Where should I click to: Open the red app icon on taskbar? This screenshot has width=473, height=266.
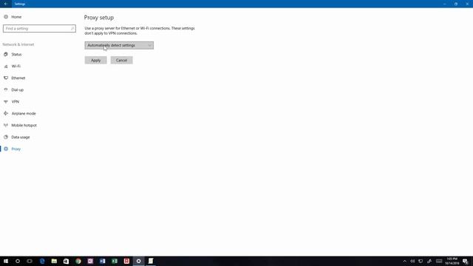click(126, 261)
